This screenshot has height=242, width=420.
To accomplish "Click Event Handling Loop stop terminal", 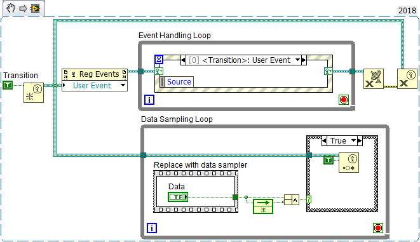I will tap(344, 100).
